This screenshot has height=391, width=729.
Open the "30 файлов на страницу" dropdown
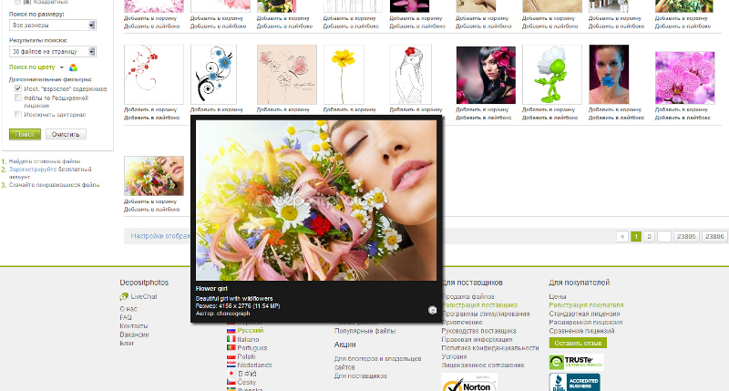[53, 52]
